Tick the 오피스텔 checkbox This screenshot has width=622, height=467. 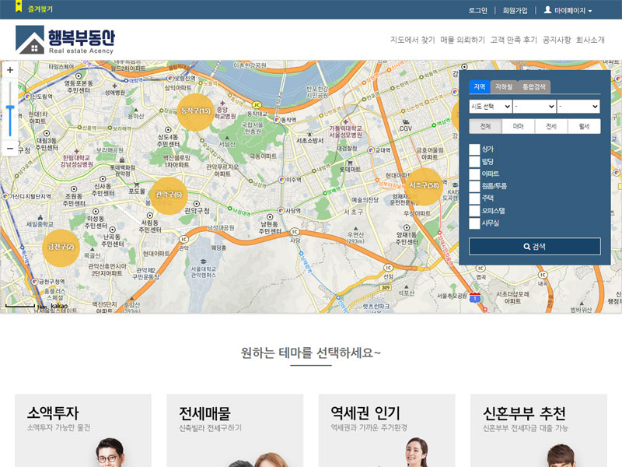(474, 211)
